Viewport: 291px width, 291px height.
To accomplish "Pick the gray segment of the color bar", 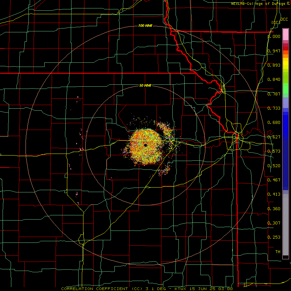I will [286, 225].
